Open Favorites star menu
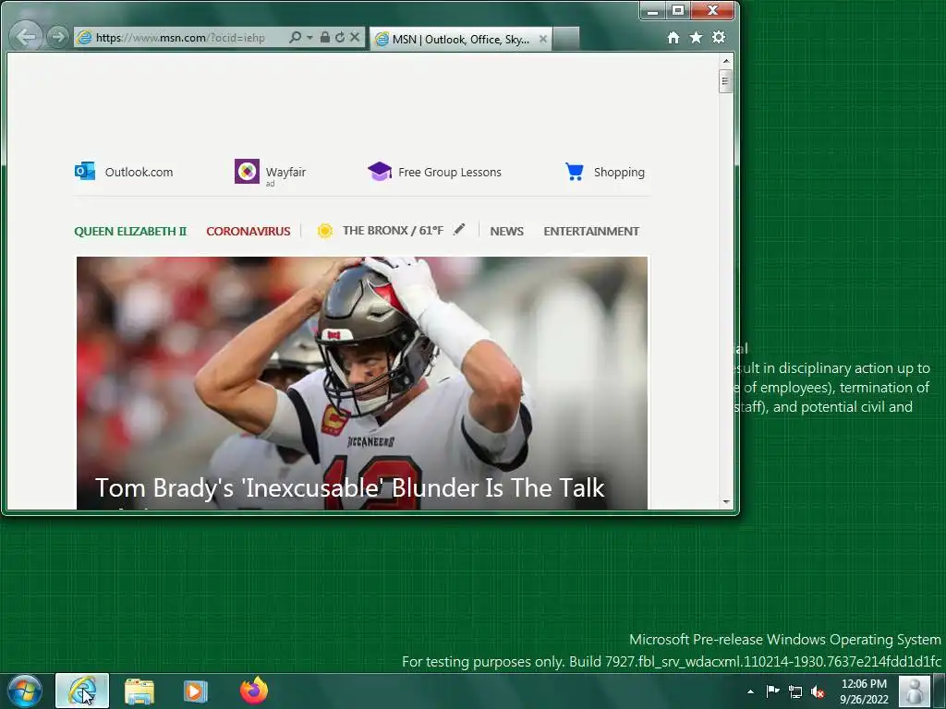Screen dimensions: 946x709 [x=696, y=37]
